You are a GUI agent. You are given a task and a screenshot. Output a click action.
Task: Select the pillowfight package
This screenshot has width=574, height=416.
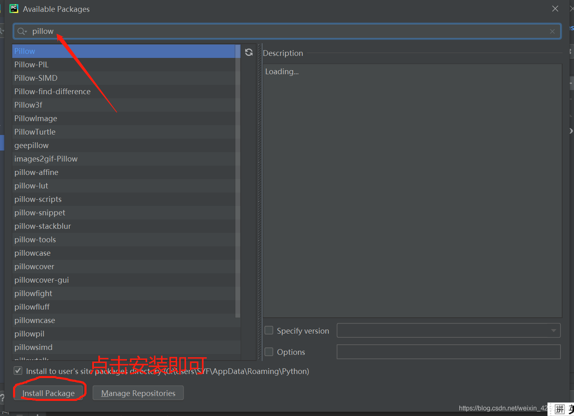tap(124, 293)
